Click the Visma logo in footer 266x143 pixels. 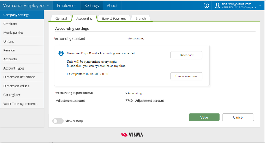(132, 135)
